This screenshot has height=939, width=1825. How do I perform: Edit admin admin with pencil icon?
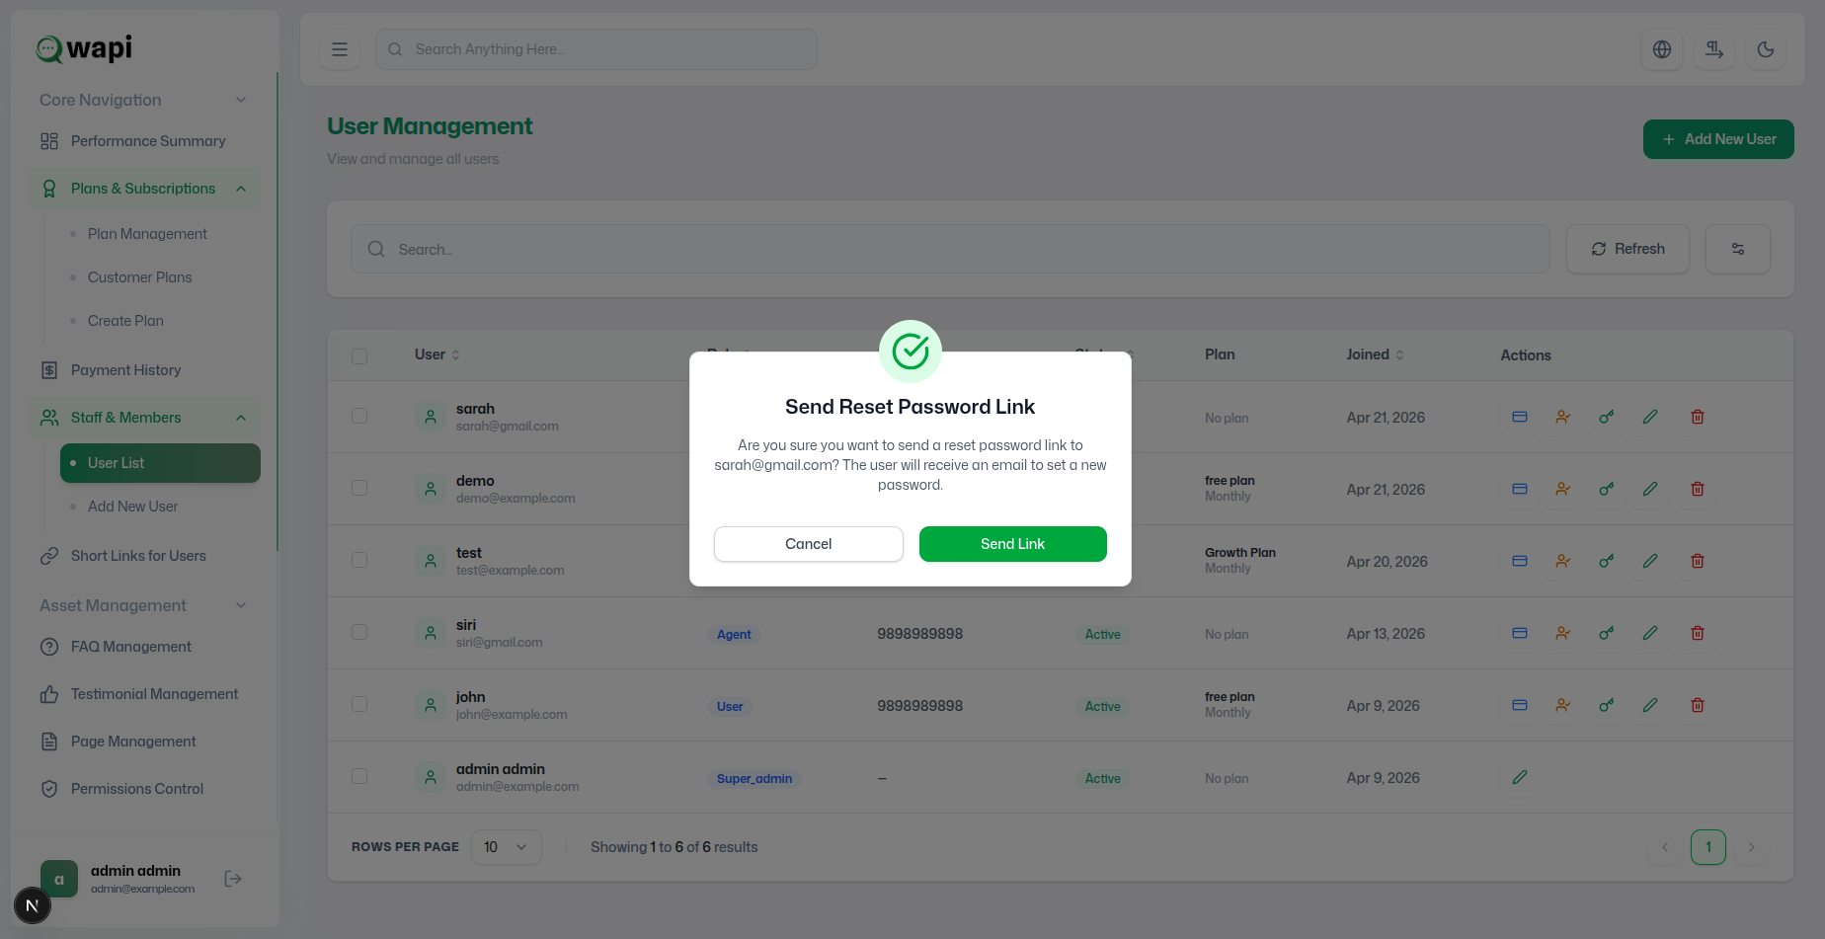[x=1520, y=777]
